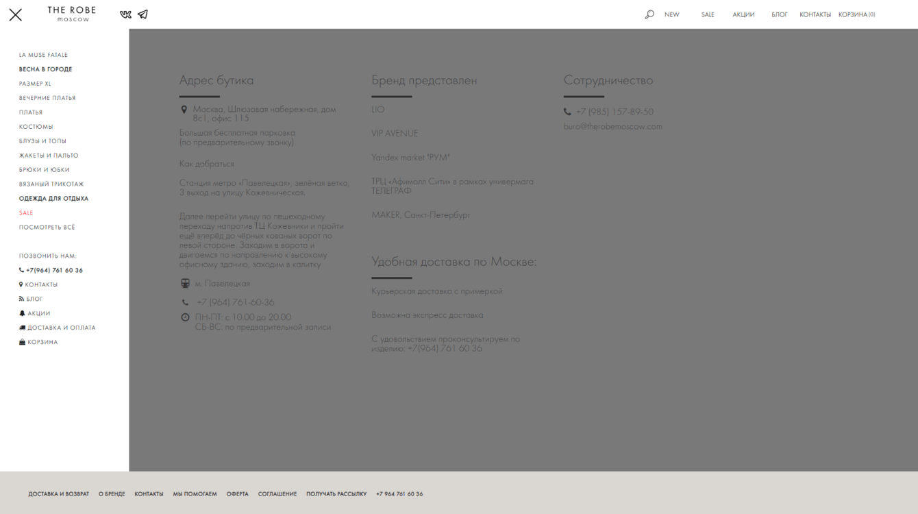Select БРЮКИ И ЮБКИ category
Viewport: 918px width, 514px height.
coord(45,170)
